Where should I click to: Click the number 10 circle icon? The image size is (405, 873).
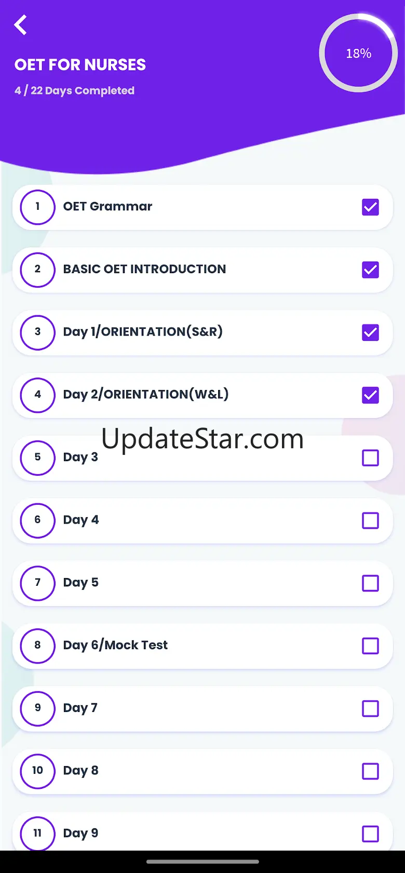37,771
